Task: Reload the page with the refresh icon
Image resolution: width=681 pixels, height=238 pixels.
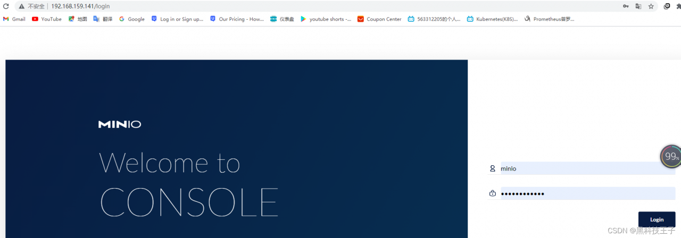Action: pyautogui.click(x=6, y=6)
